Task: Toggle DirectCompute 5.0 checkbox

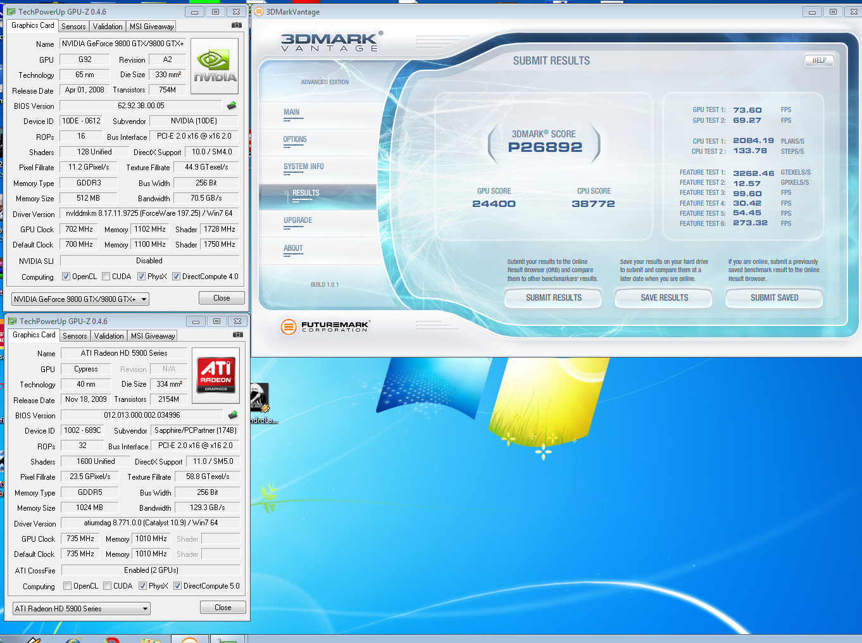Action: tap(178, 586)
